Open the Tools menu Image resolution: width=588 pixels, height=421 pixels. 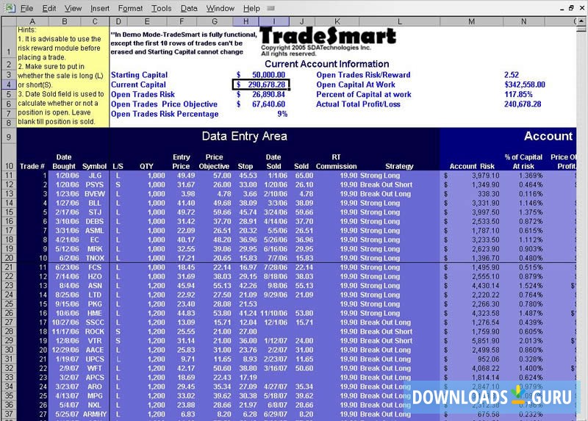(161, 8)
